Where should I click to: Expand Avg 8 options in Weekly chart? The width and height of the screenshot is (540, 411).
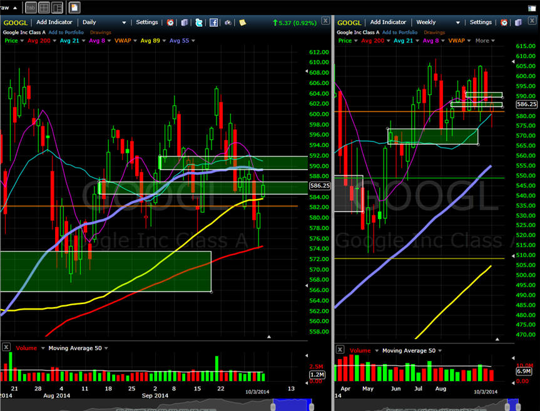tap(442, 41)
